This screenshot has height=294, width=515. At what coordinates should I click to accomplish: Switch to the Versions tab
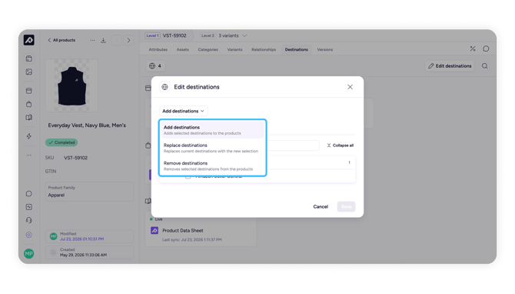click(x=325, y=49)
